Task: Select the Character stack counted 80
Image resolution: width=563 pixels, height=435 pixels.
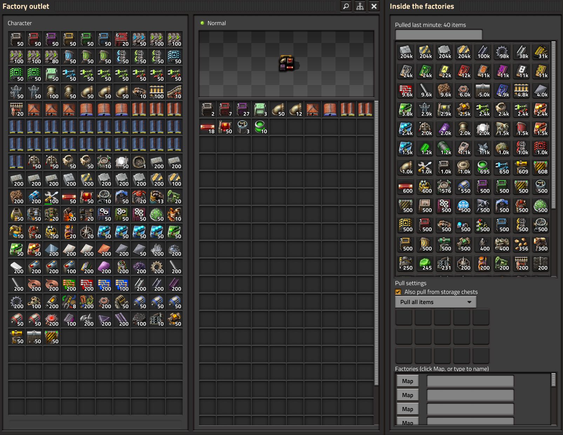Action: pos(52,57)
